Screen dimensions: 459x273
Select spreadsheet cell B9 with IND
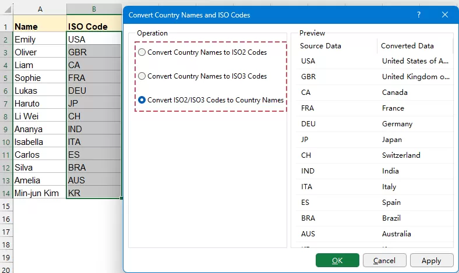(94, 129)
